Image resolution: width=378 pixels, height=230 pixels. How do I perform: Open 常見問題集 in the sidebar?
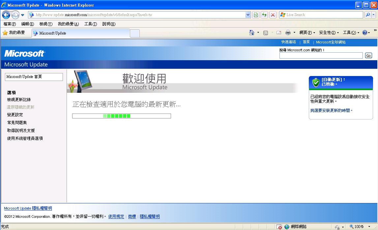click(x=17, y=123)
